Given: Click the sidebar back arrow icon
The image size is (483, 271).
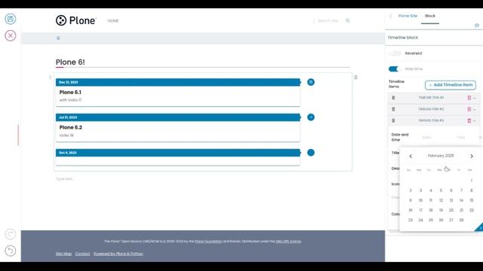Looking at the screenshot, I should point(390,16).
